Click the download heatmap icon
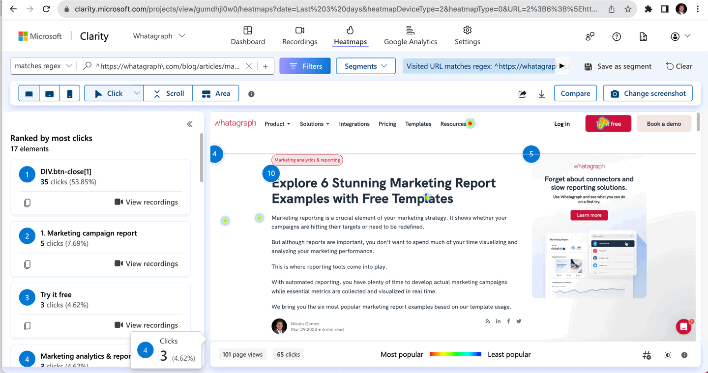 (541, 93)
